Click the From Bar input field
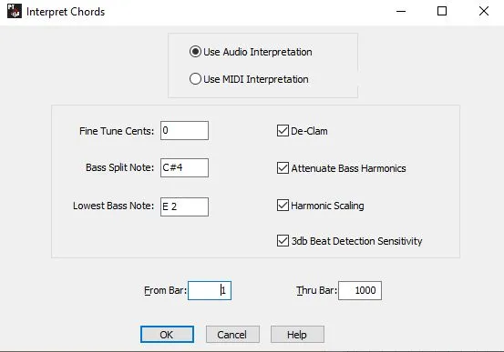 point(210,290)
